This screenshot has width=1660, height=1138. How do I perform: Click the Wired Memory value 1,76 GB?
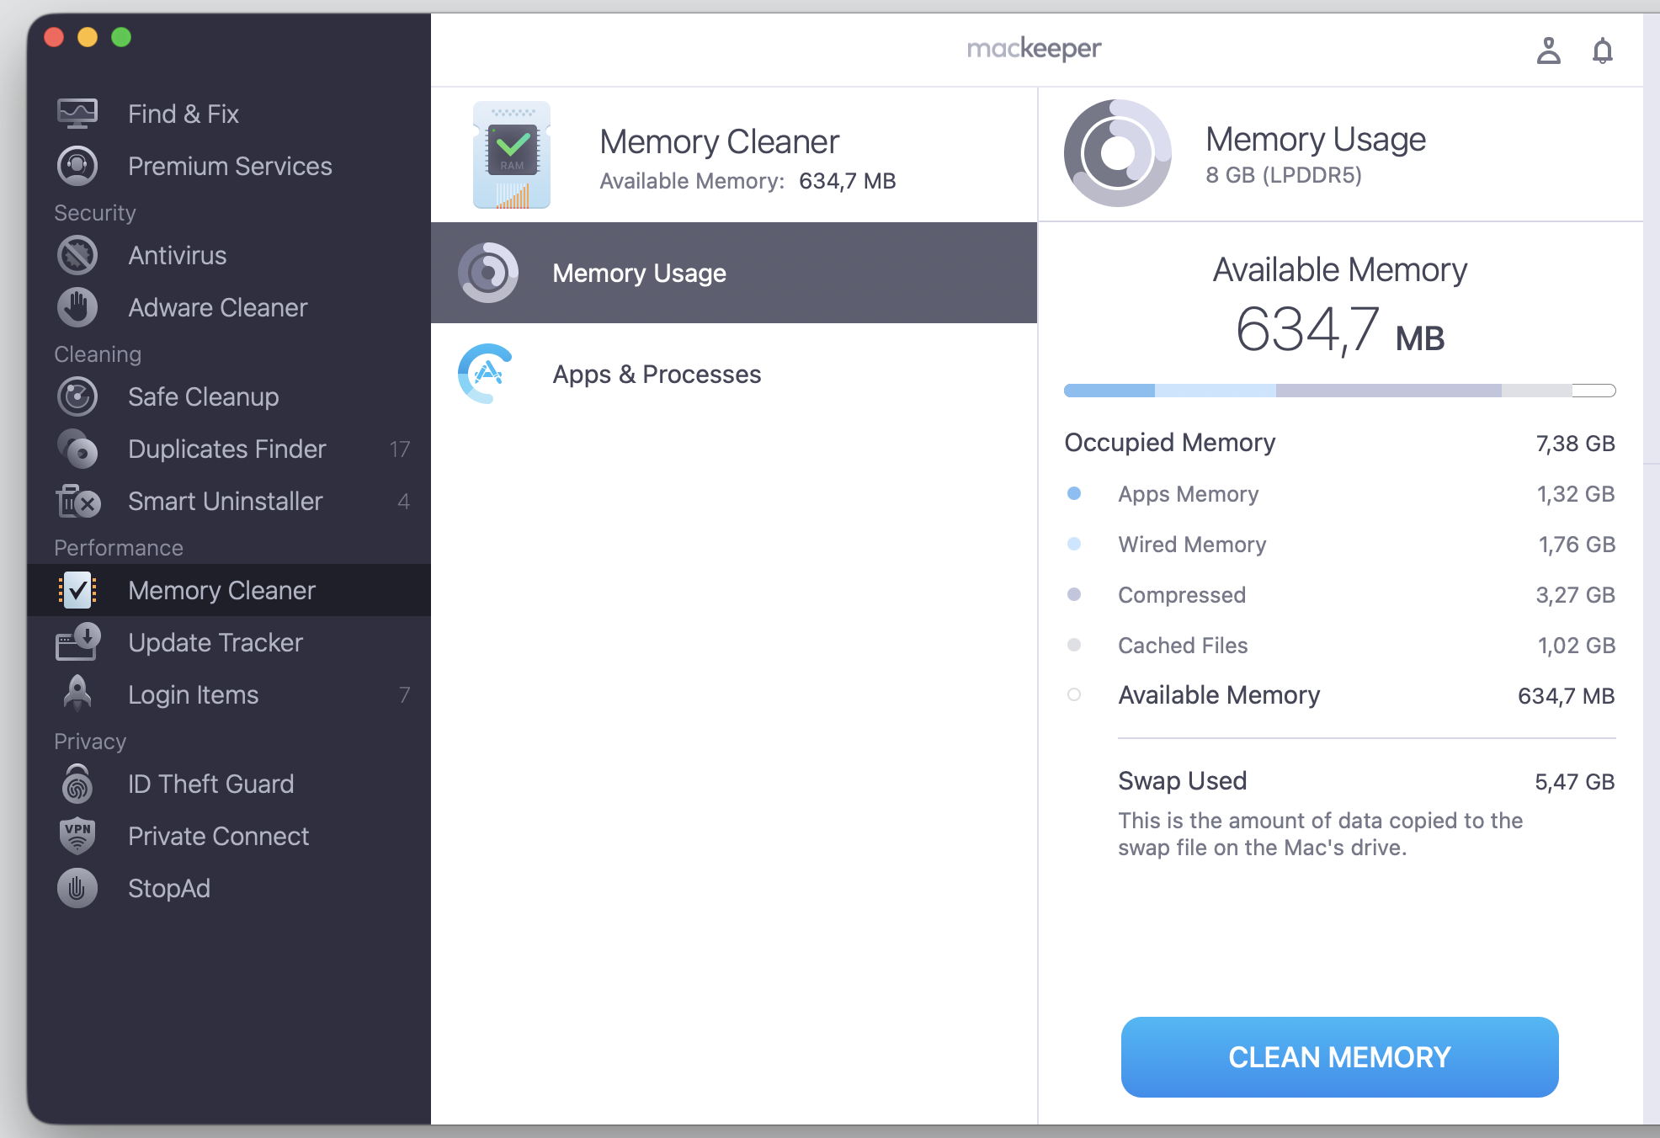[x=1577, y=545]
